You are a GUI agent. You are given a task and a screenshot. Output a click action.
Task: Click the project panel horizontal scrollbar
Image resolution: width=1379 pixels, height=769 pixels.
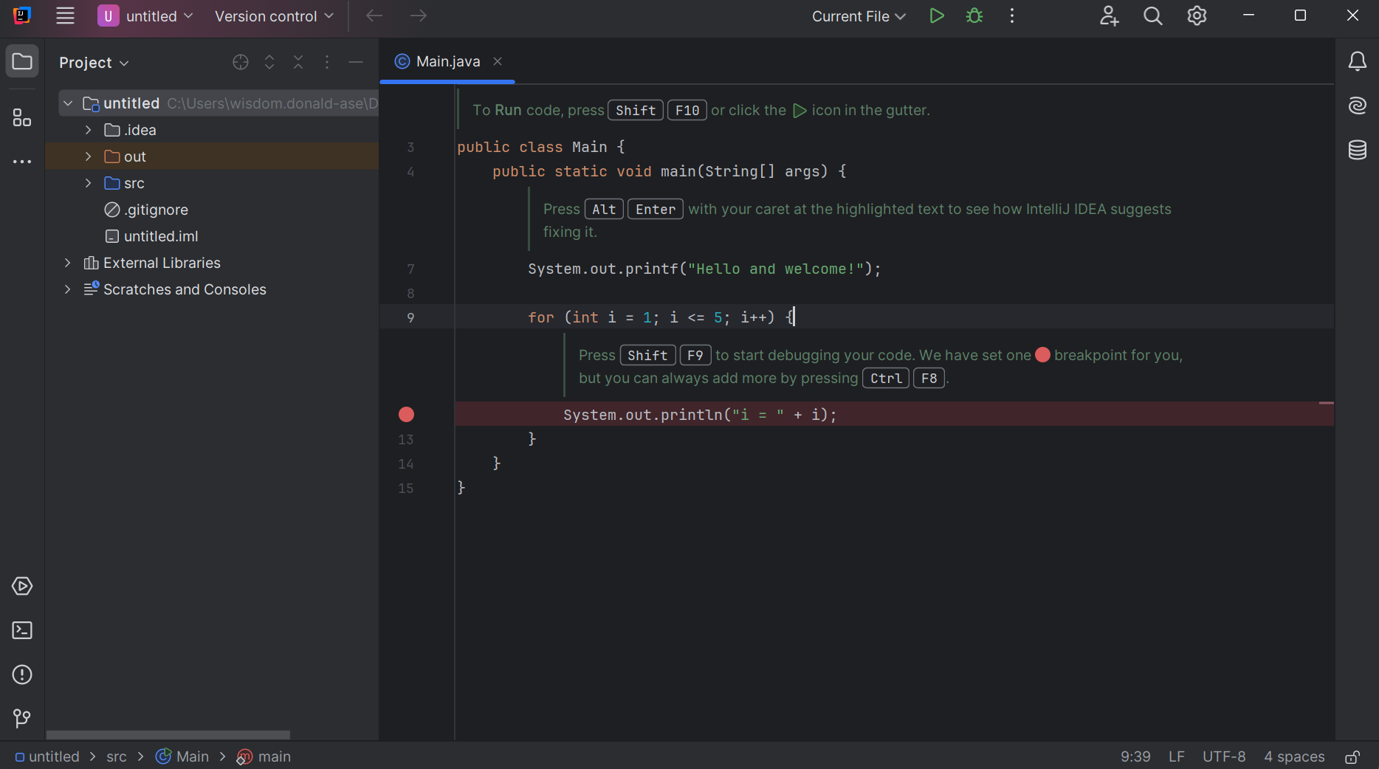point(168,735)
